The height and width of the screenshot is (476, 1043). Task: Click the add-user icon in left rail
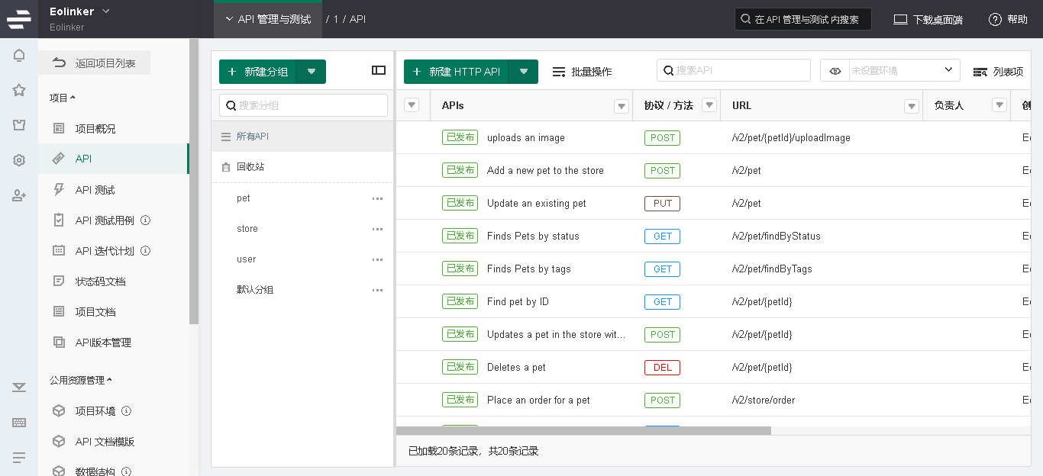[x=19, y=196]
